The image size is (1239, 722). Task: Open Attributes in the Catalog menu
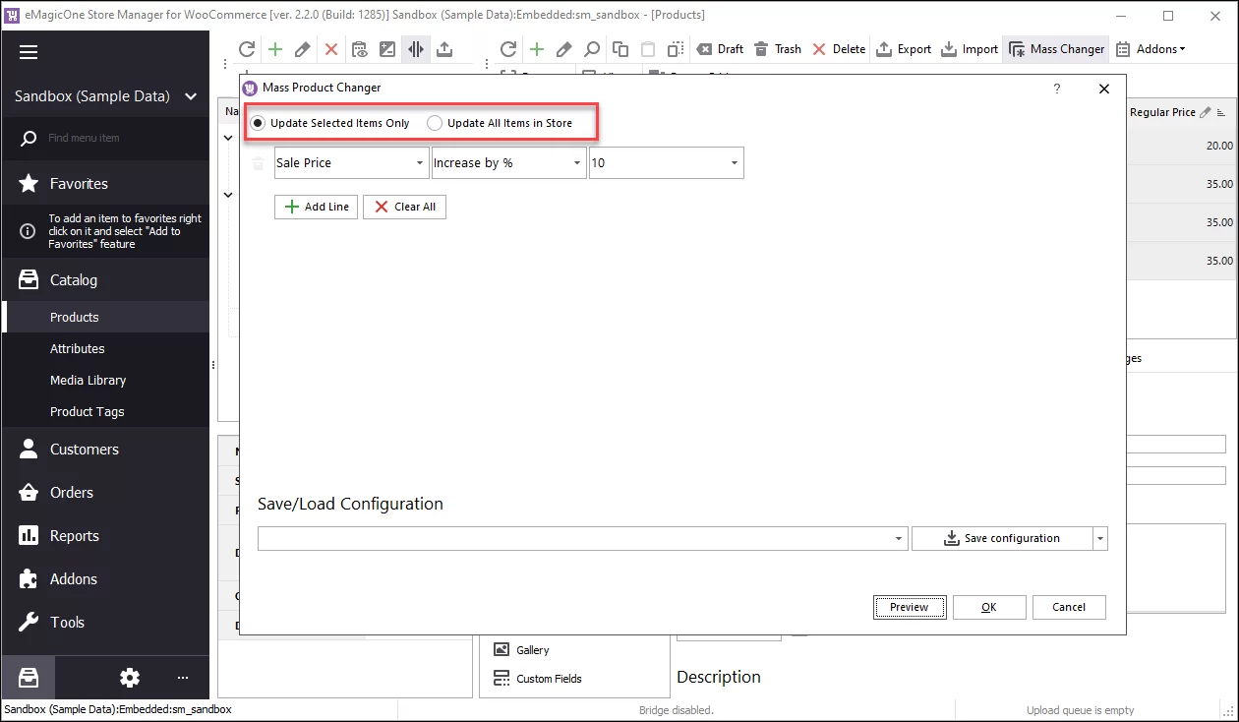[77, 349]
